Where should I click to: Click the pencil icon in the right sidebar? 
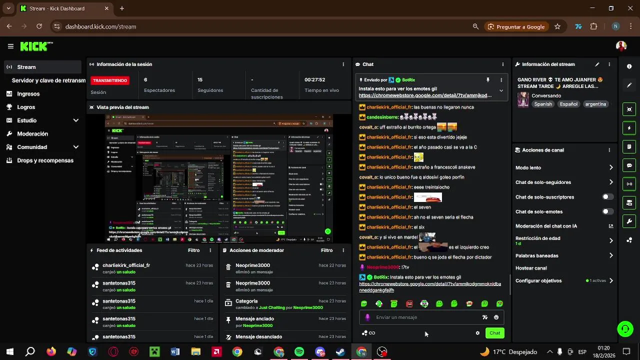click(x=629, y=85)
